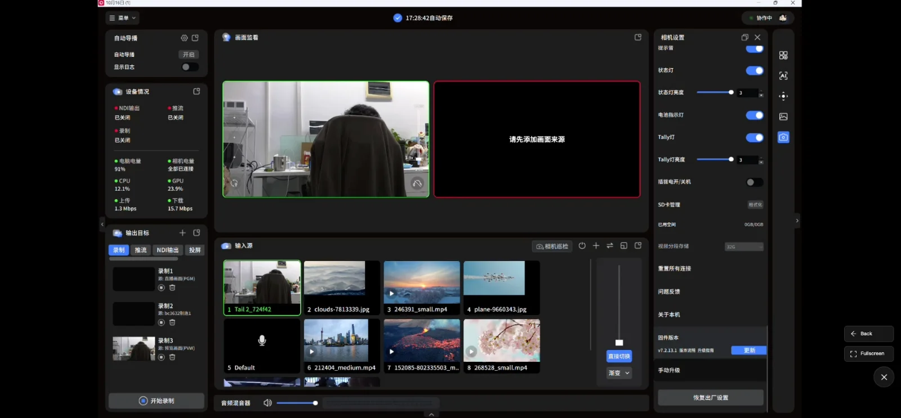The width and height of the screenshot is (901, 418).
Task: Adjust the 状态灯亮度 slider
Action: tap(715, 92)
